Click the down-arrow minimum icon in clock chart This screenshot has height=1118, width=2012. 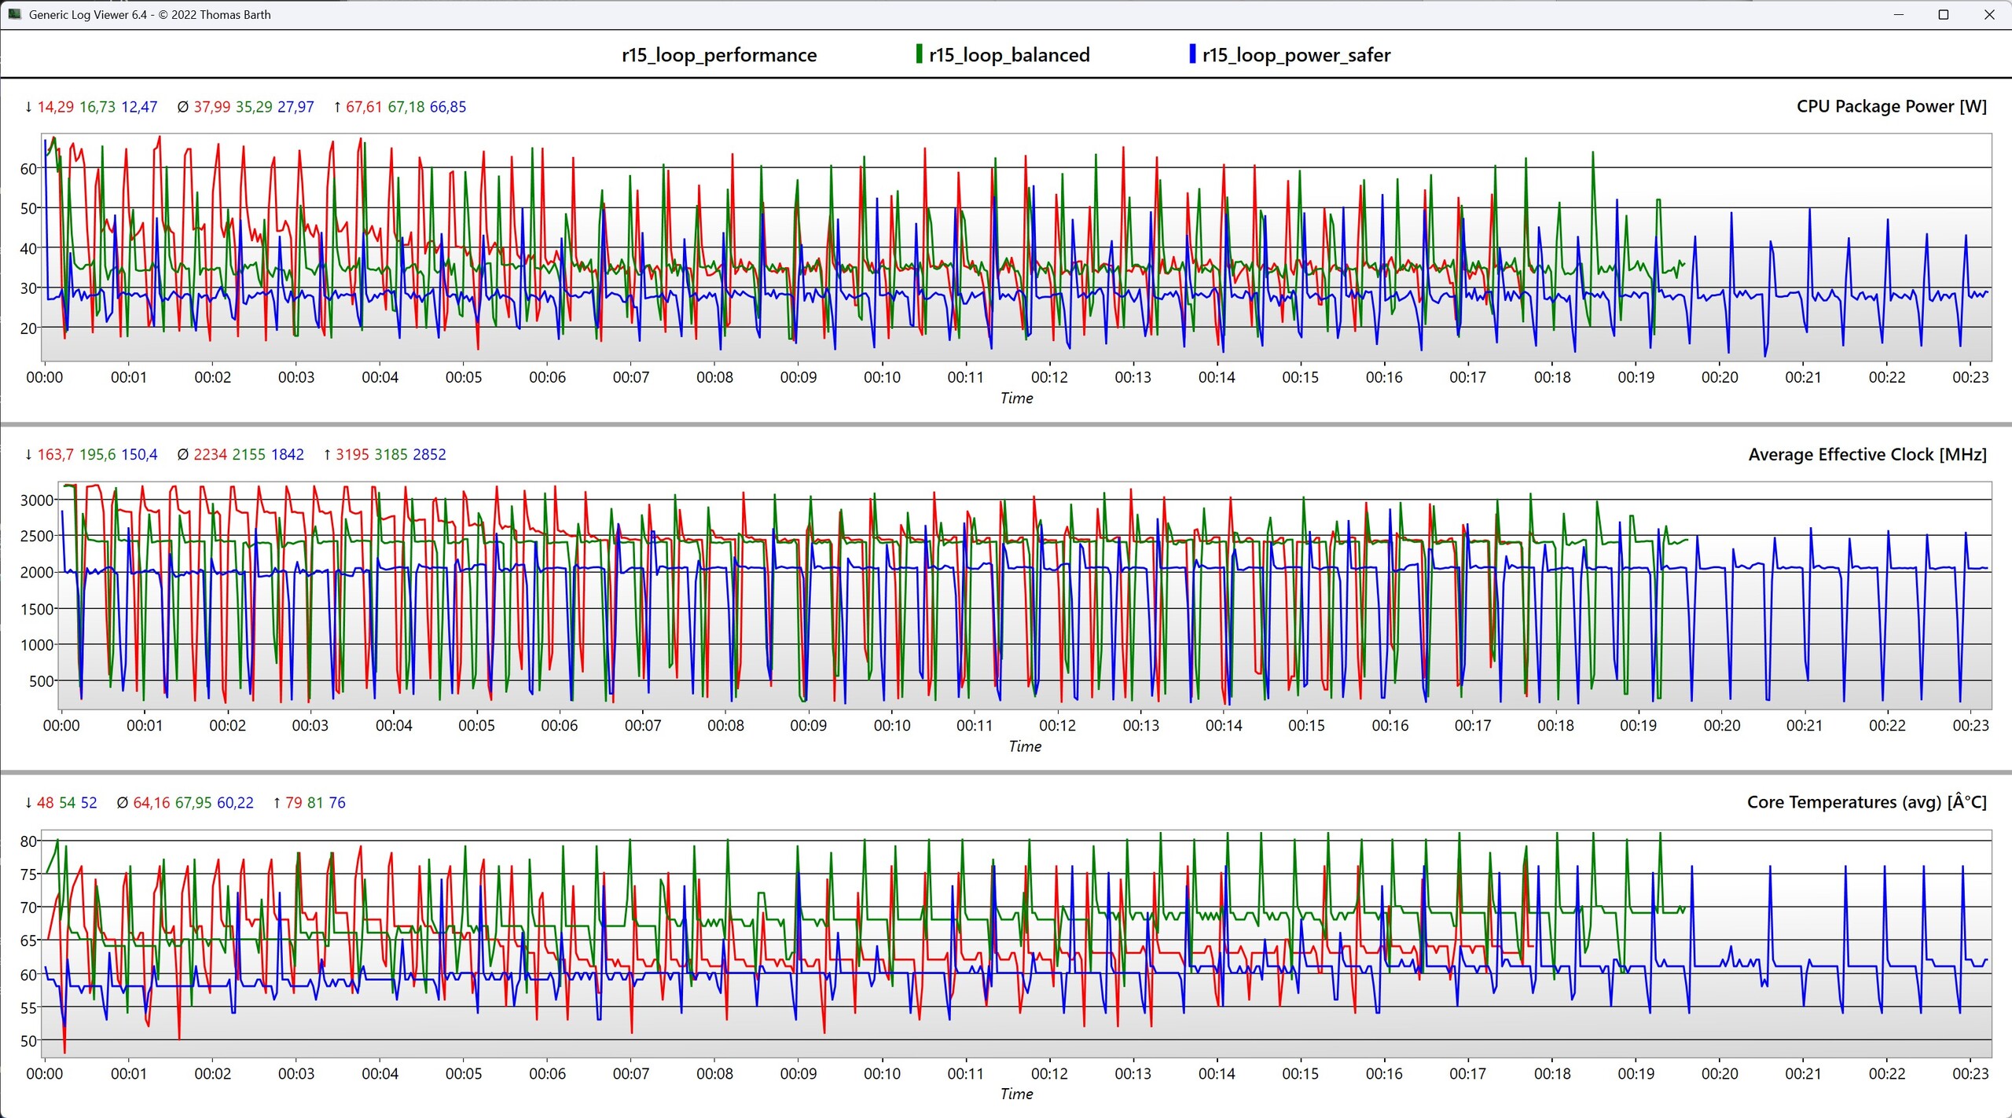29,455
